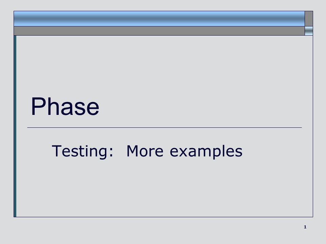Click the blank area to the right of "Phase"
Screen dimensions: 326x244
[204, 106]
